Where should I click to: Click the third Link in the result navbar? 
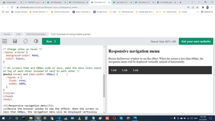135,70
